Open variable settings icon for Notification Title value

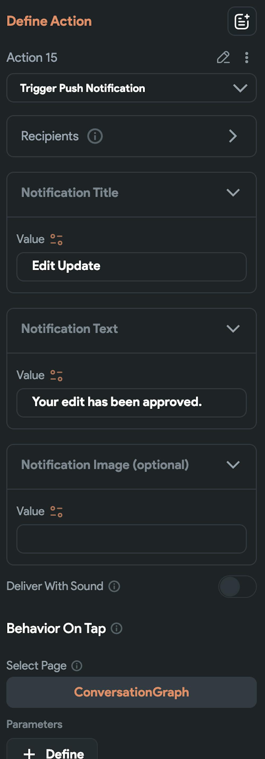56,239
